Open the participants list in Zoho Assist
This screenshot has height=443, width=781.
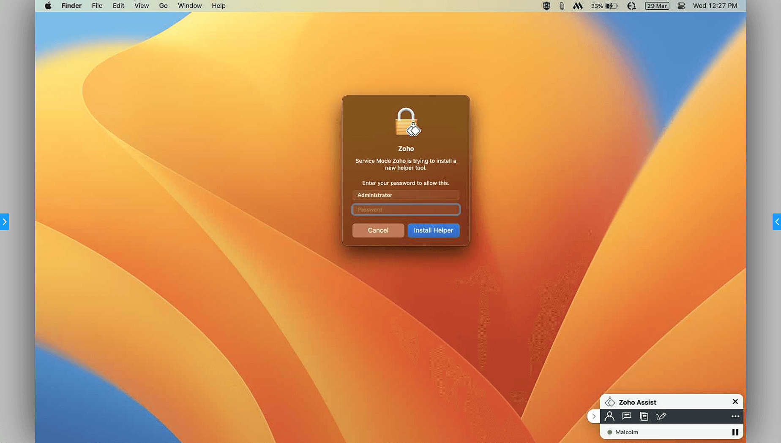pyautogui.click(x=609, y=416)
